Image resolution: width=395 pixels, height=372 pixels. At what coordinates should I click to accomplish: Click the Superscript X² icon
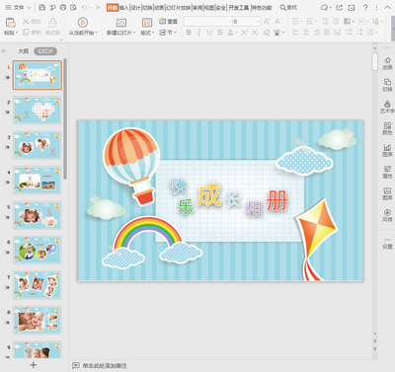(x=244, y=33)
